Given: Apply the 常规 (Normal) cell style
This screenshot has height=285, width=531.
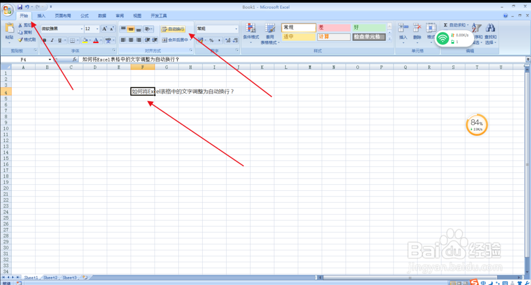Looking at the screenshot, I should [298, 28].
